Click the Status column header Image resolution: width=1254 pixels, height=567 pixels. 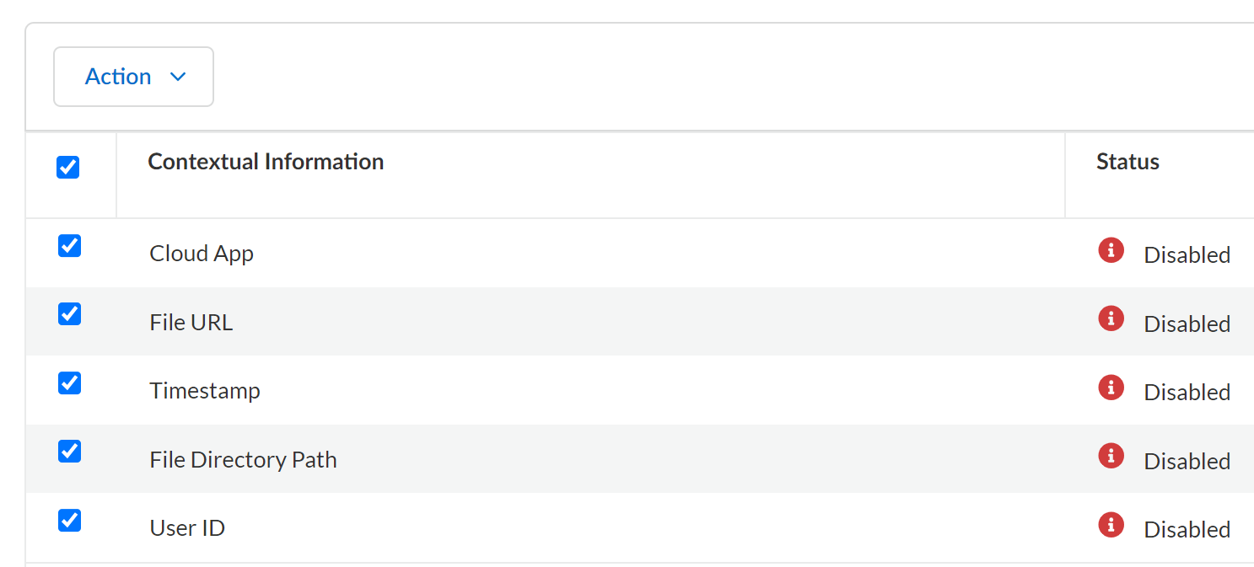coord(1128,162)
